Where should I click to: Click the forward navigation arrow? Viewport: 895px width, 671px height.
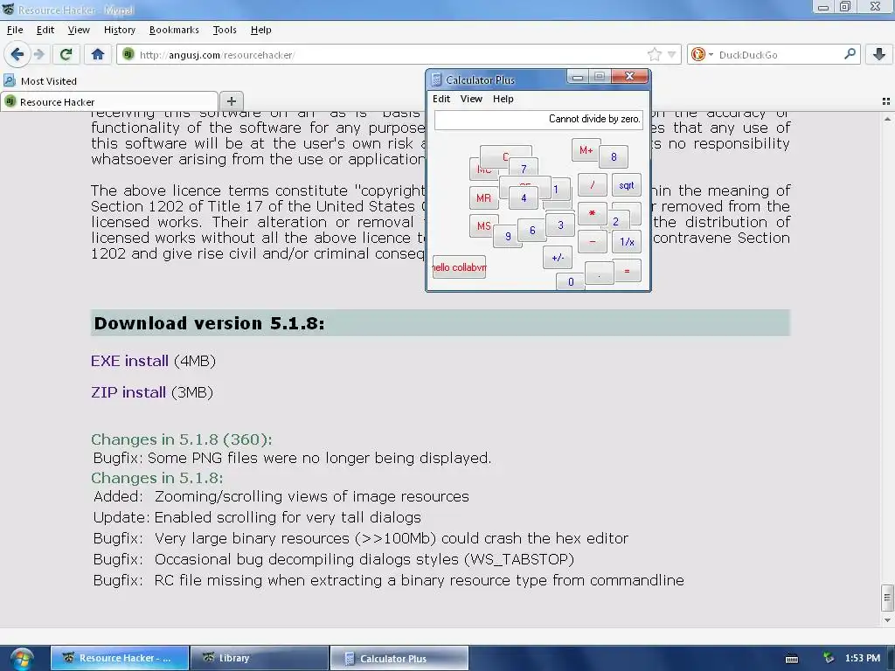(38, 54)
